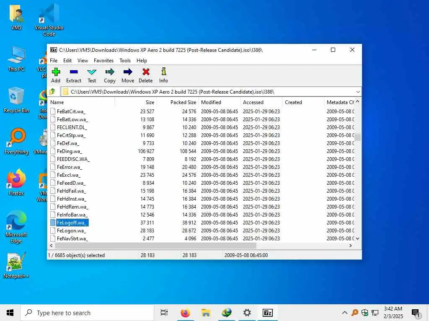Click in the address path field
Viewport: 429px width, 321px height.
click(x=208, y=92)
